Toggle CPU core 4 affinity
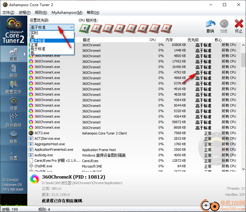This screenshot has width=246, height=212. coord(120,28)
